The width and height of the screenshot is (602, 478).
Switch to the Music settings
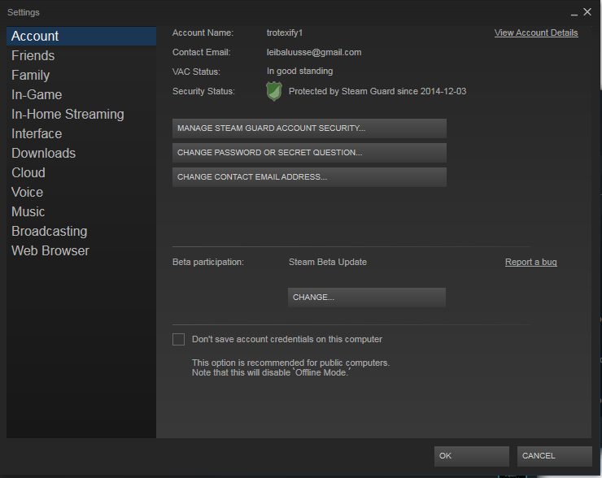tap(81, 211)
